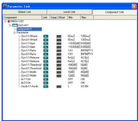Screen dimensions: 138x121
Task: Toggle Link On for Dyn2:1:Gain
Action: coord(46,47)
